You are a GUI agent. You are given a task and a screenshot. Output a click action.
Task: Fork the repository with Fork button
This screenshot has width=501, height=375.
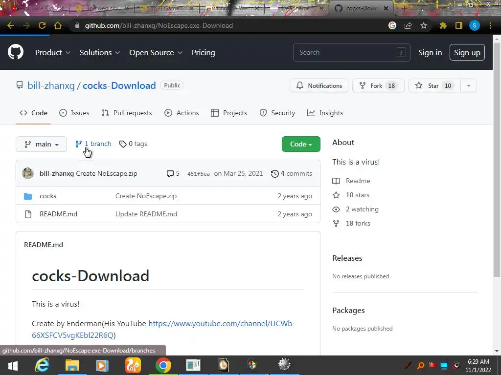[x=378, y=86]
